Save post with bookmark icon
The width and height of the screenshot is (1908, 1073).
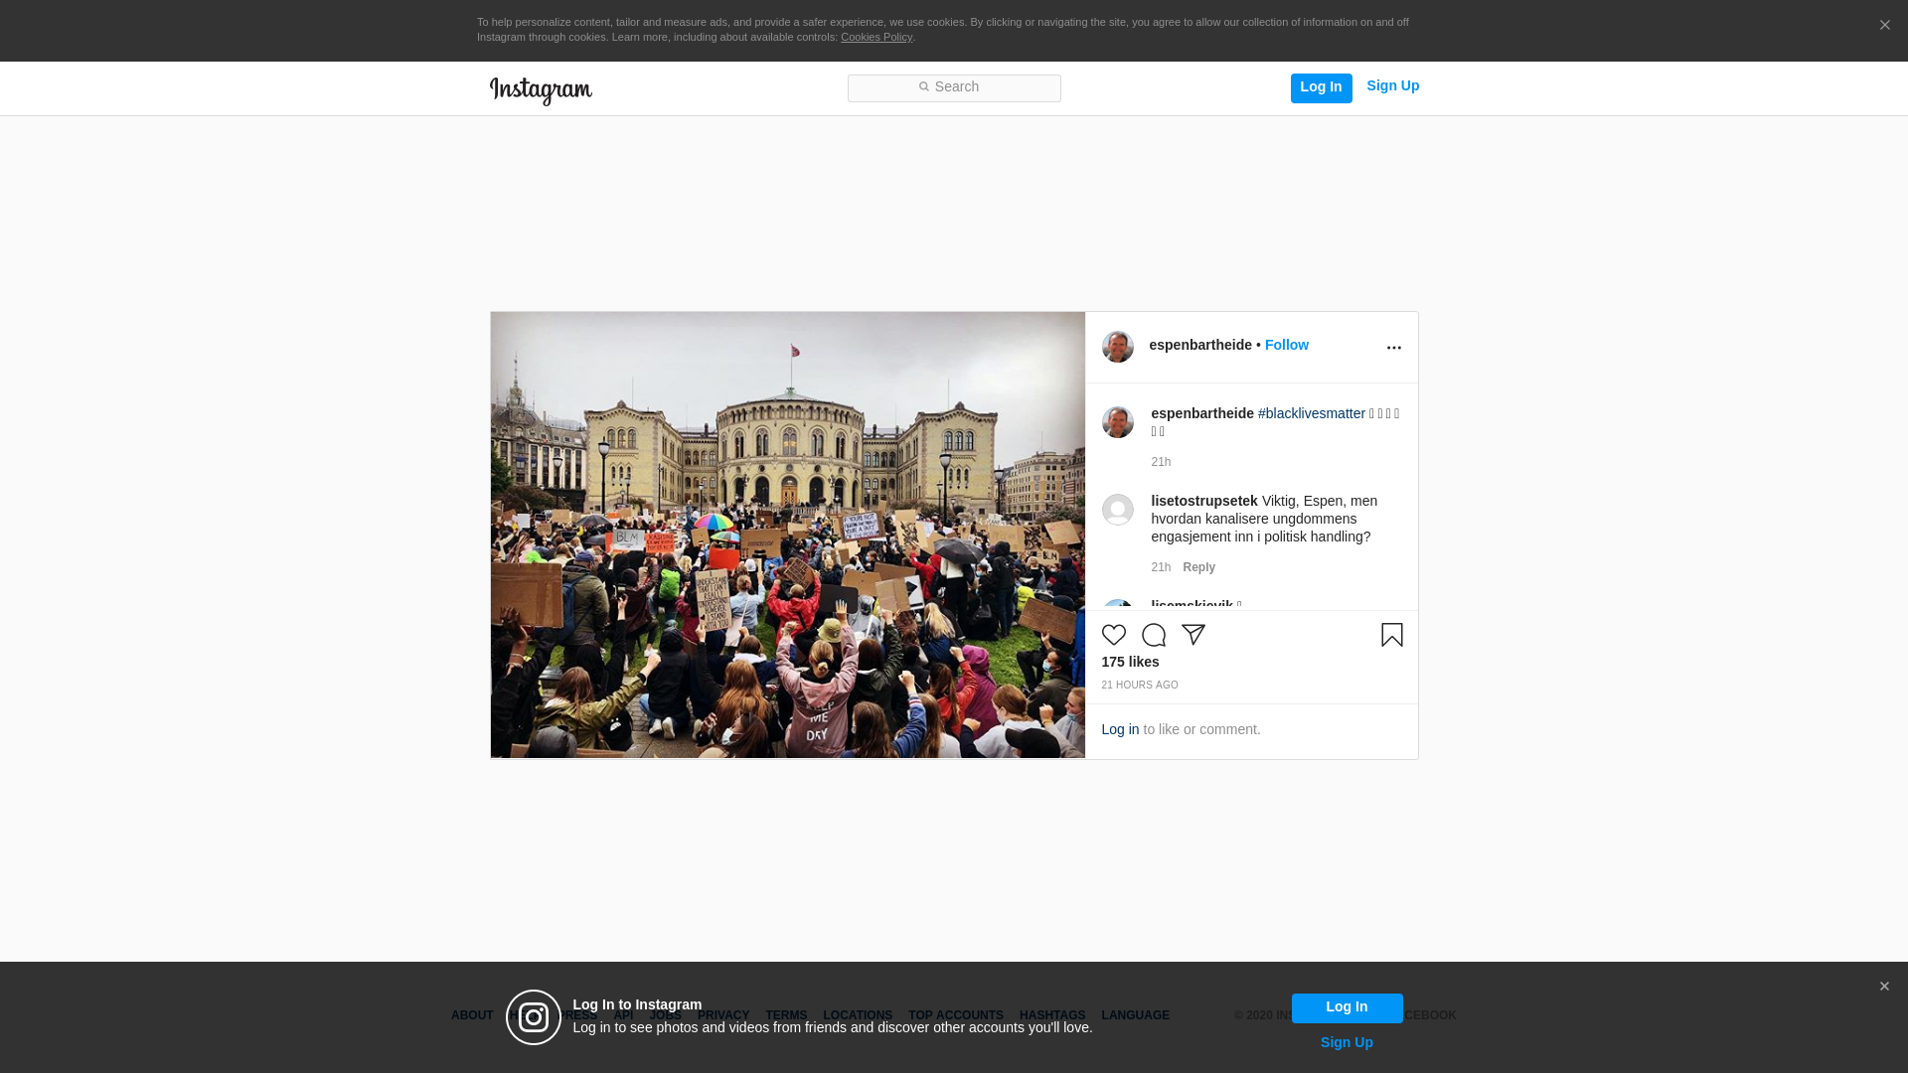1391,635
